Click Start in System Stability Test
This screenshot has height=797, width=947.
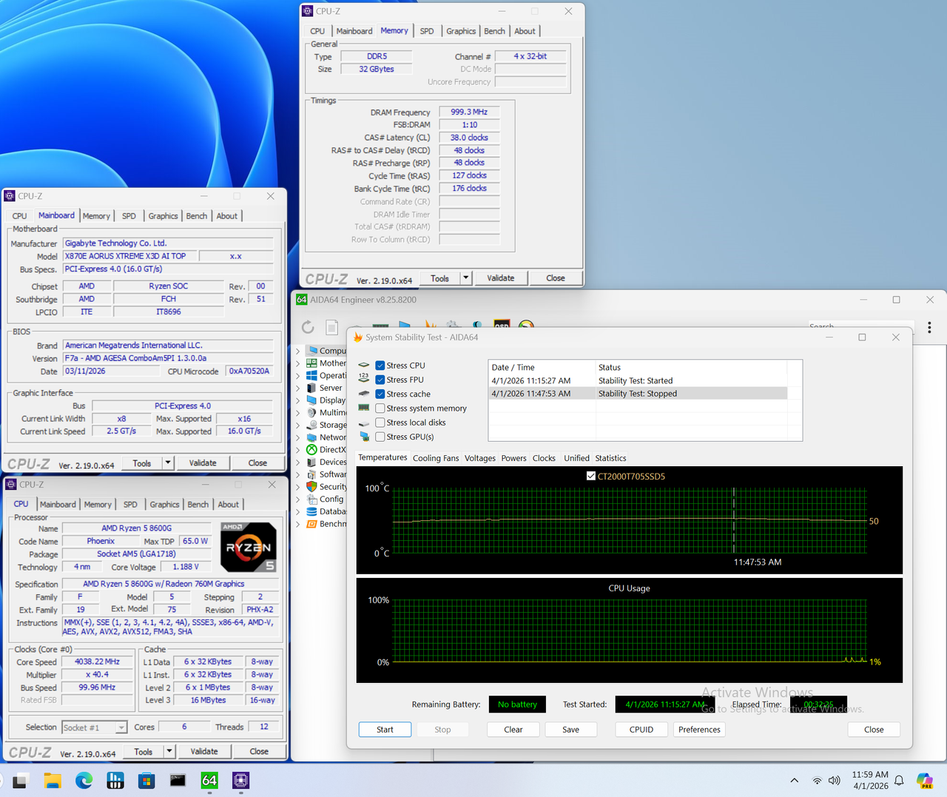pos(385,730)
